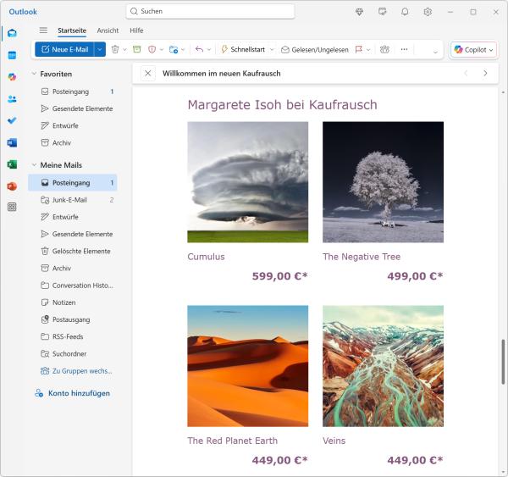Open the settings gear

428,12
